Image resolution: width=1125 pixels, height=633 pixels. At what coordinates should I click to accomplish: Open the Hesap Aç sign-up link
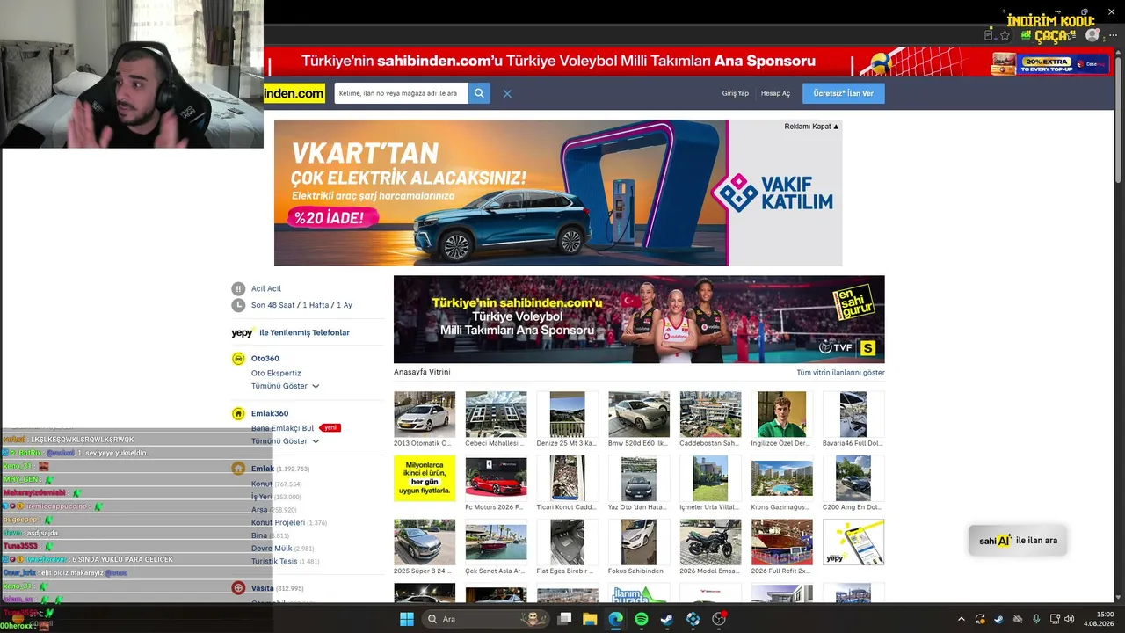pyautogui.click(x=775, y=93)
